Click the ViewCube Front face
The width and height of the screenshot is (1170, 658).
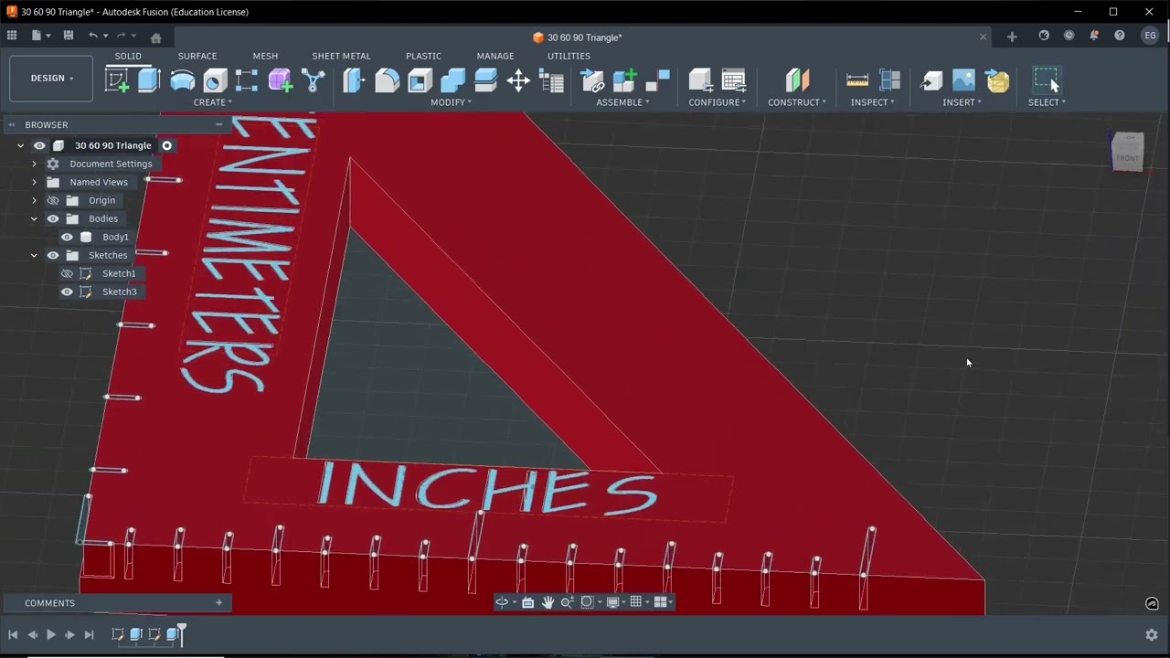[x=1128, y=157]
